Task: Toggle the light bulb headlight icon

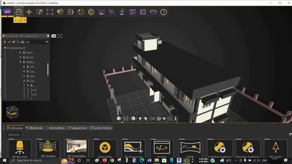Action: [x=140, y=118]
